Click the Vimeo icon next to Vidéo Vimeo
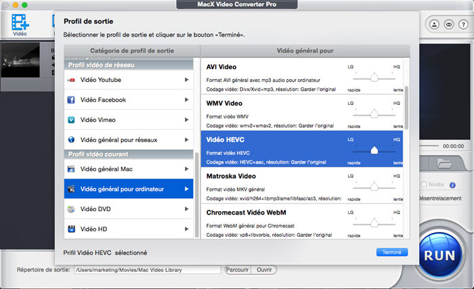This screenshot has width=474, height=289. [x=70, y=120]
